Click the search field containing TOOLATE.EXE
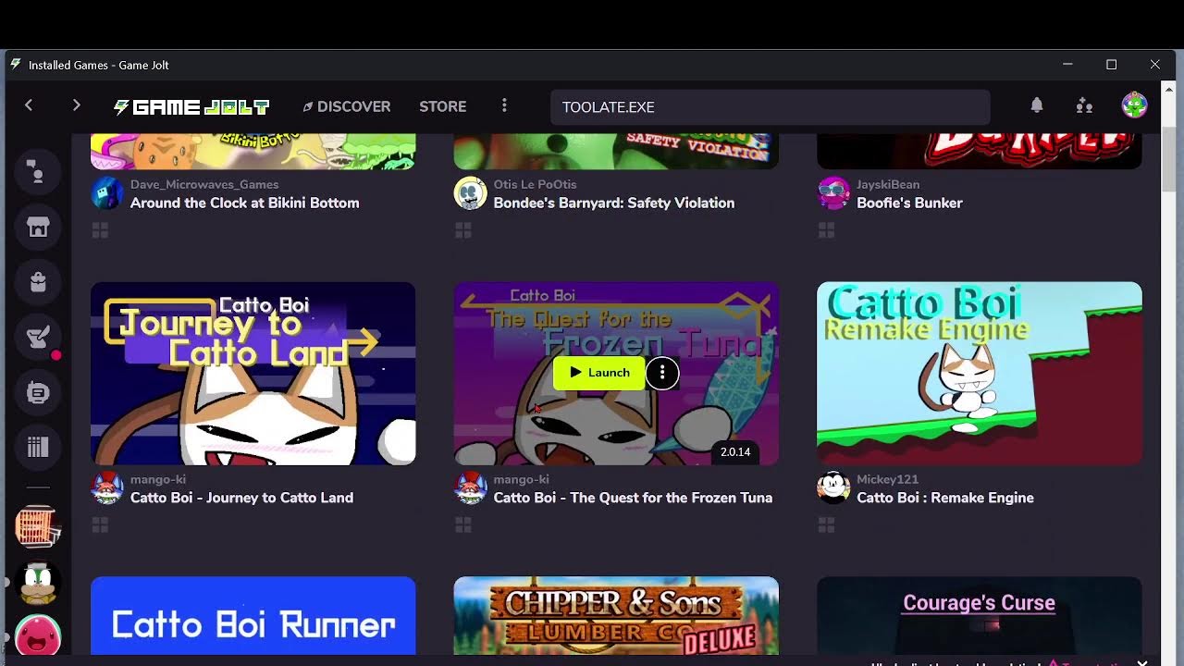Screen dimensions: 1184x666 click(771, 107)
